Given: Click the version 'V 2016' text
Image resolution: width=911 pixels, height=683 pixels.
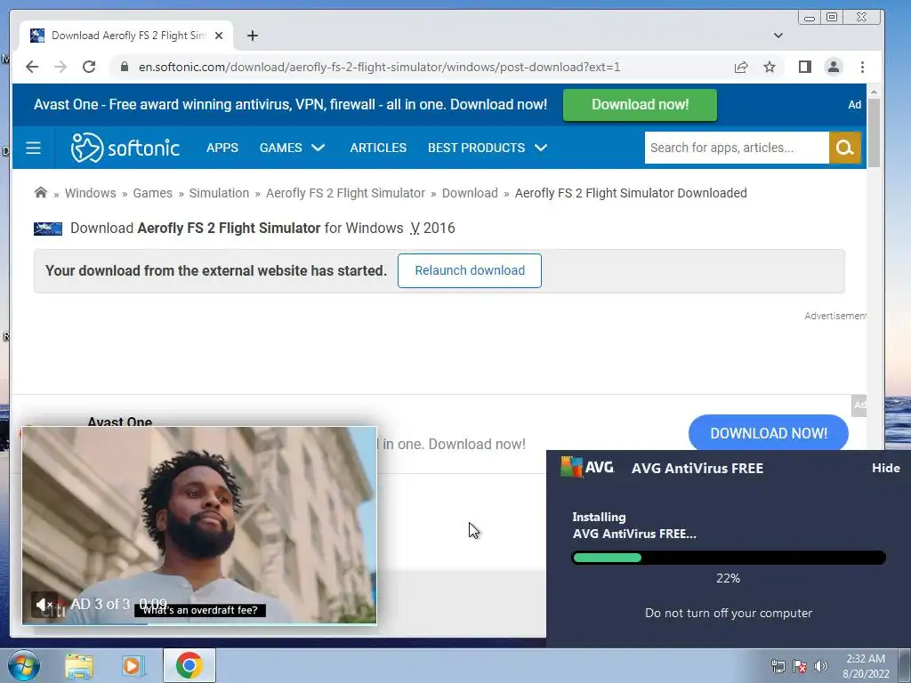Looking at the screenshot, I should (432, 228).
